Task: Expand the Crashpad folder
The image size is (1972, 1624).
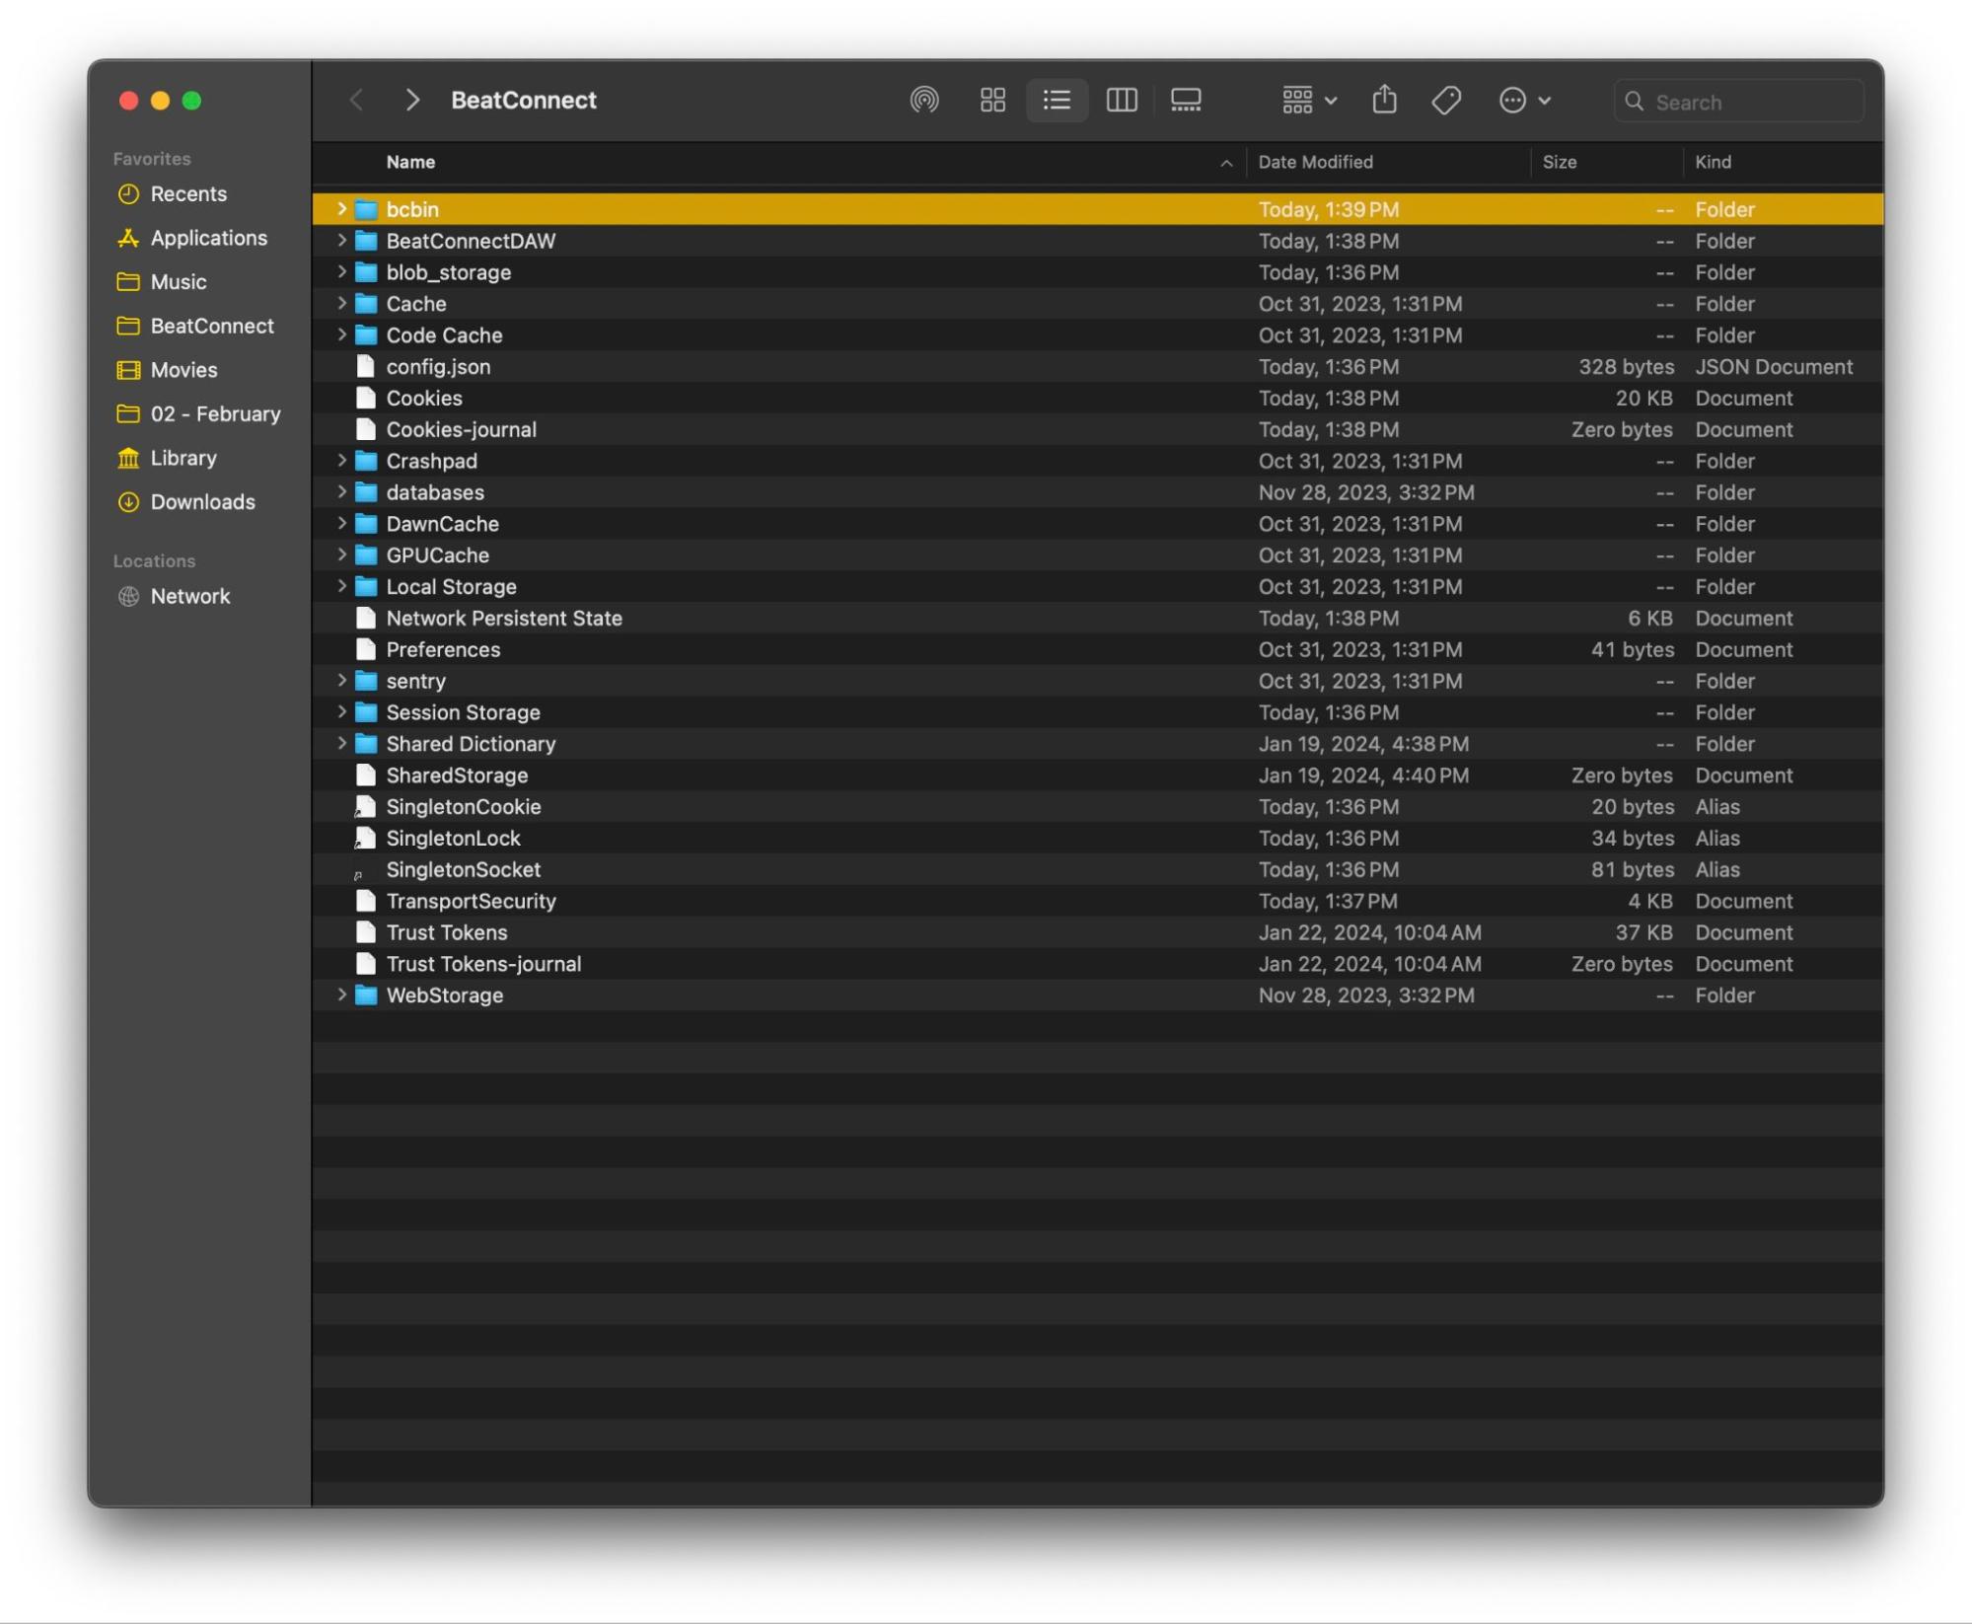Action: [341, 461]
